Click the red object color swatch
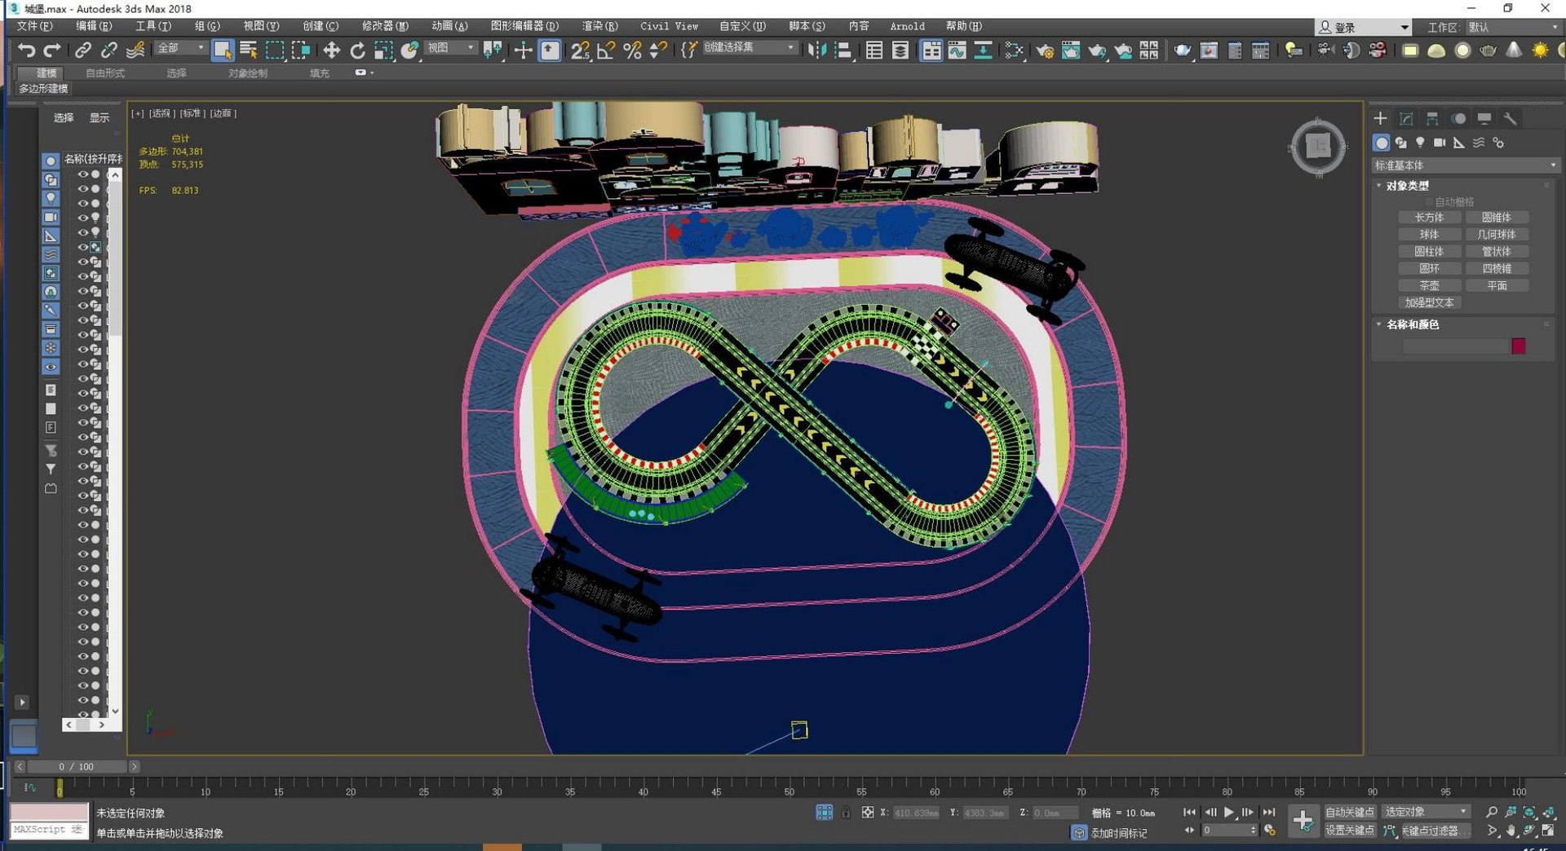This screenshot has height=851, width=1566. [x=1518, y=346]
